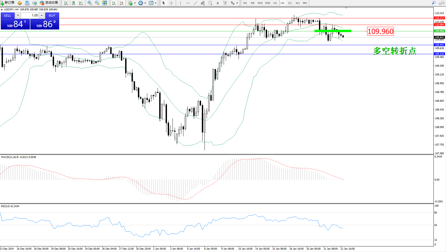Click the tile windows icon
This screenshot has width=446, height=252.
(x=105, y=3)
